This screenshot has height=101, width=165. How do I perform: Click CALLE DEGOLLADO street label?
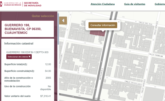(133, 83)
